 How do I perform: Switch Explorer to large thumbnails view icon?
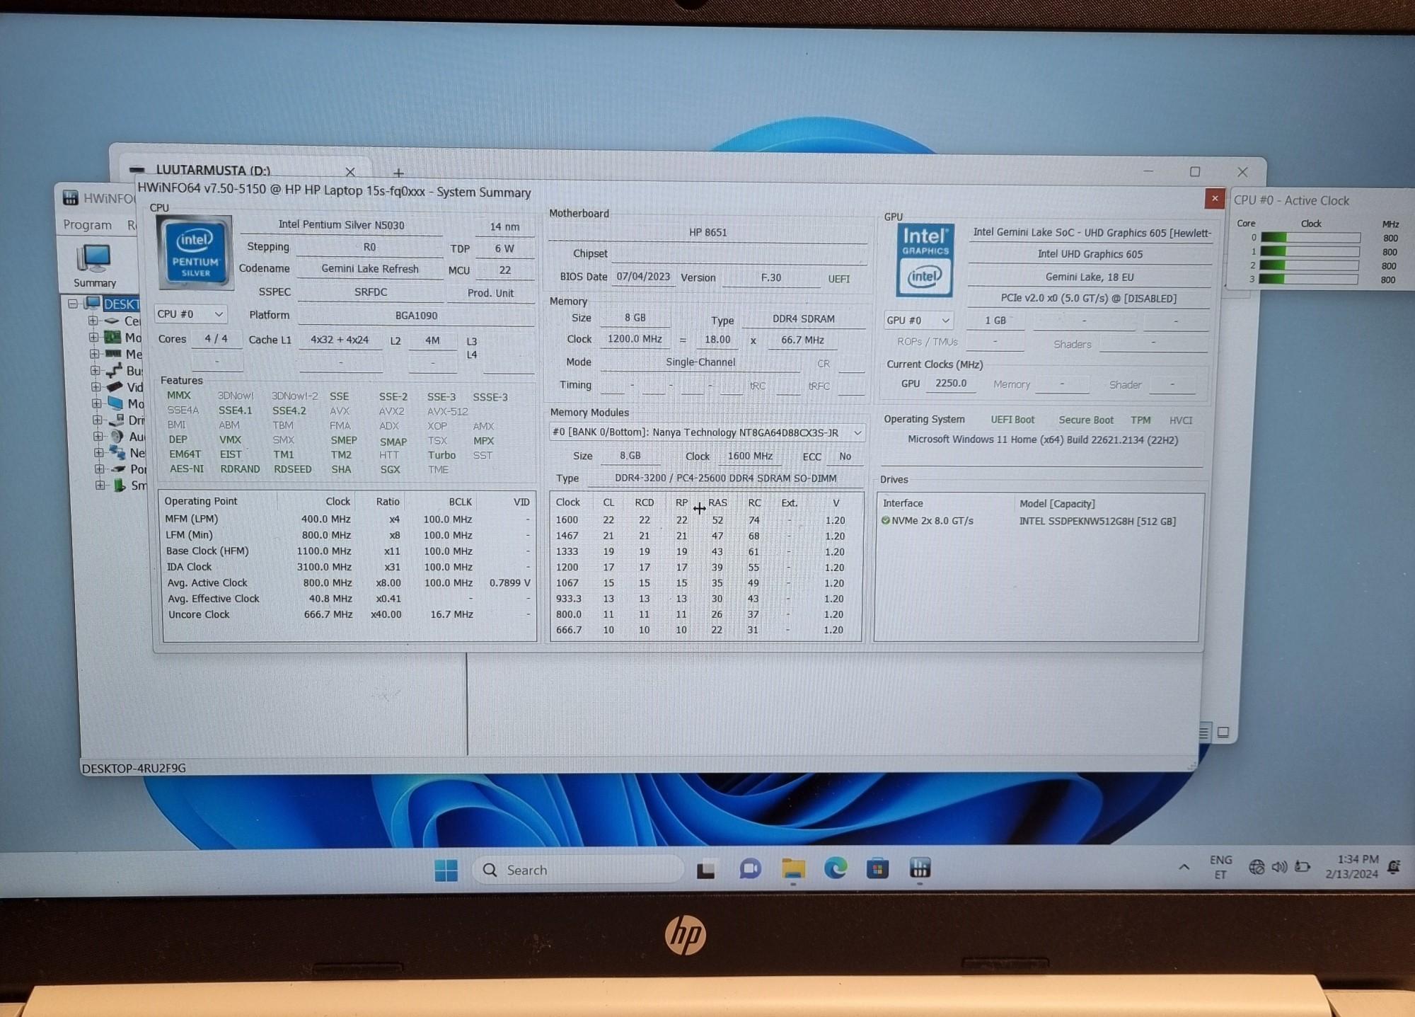[1223, 732]
